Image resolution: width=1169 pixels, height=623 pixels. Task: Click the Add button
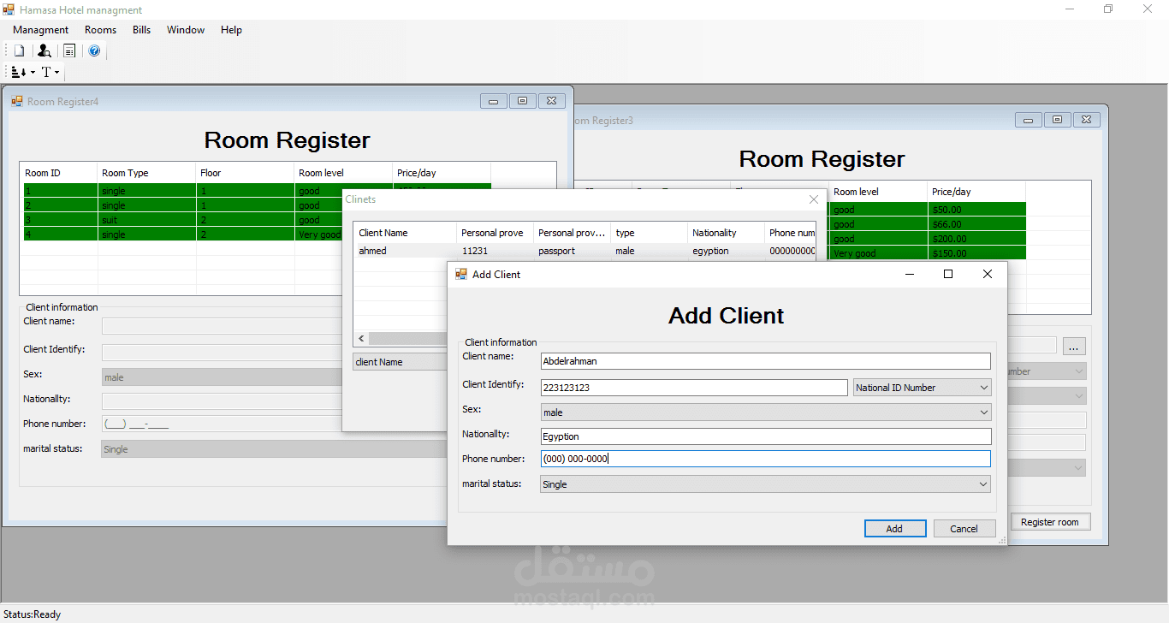894,529
